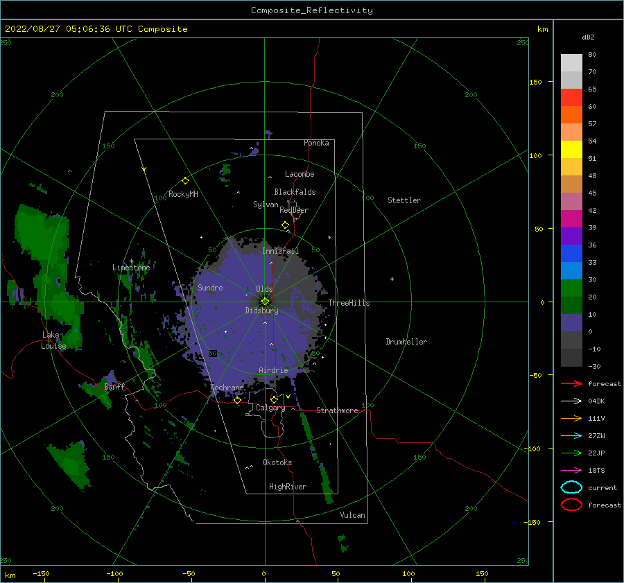This screenshot has height=583, width=624.
Task: Click the Sundre city label
Action: click(x=210, y=287)
